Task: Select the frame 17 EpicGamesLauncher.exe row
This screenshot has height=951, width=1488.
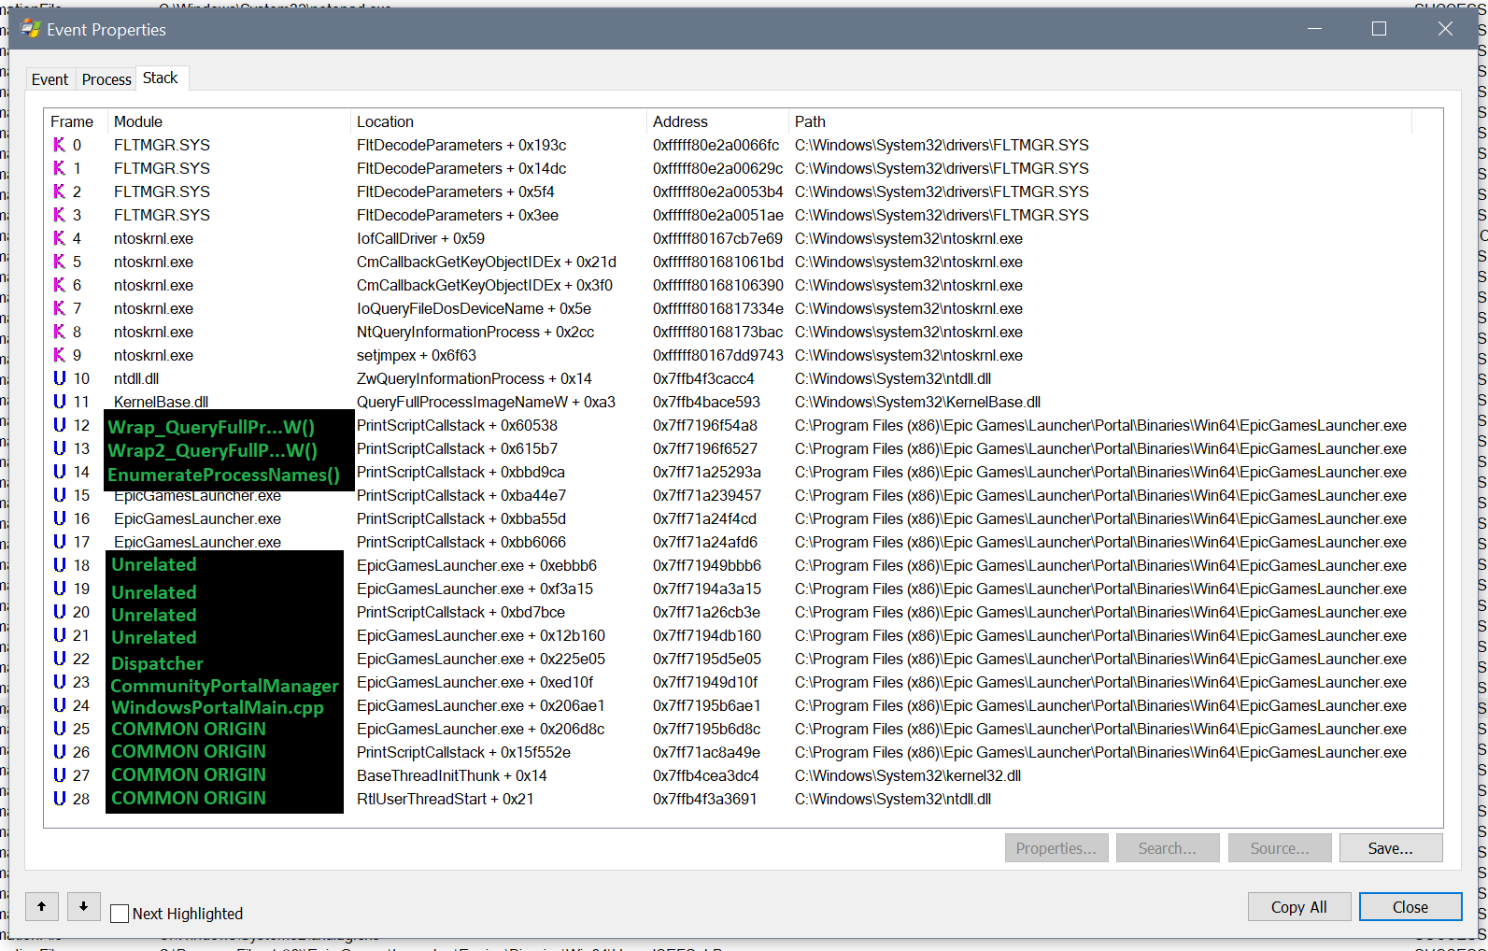Action: click(x=743, y=542)
